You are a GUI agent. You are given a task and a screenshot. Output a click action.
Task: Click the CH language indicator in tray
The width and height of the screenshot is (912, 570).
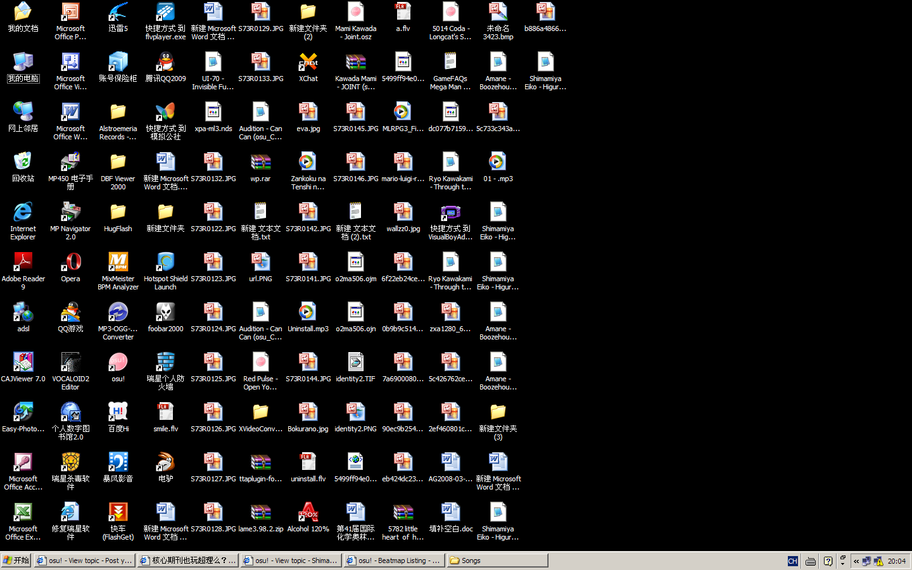pyautogui.click(x=792, y=561)
